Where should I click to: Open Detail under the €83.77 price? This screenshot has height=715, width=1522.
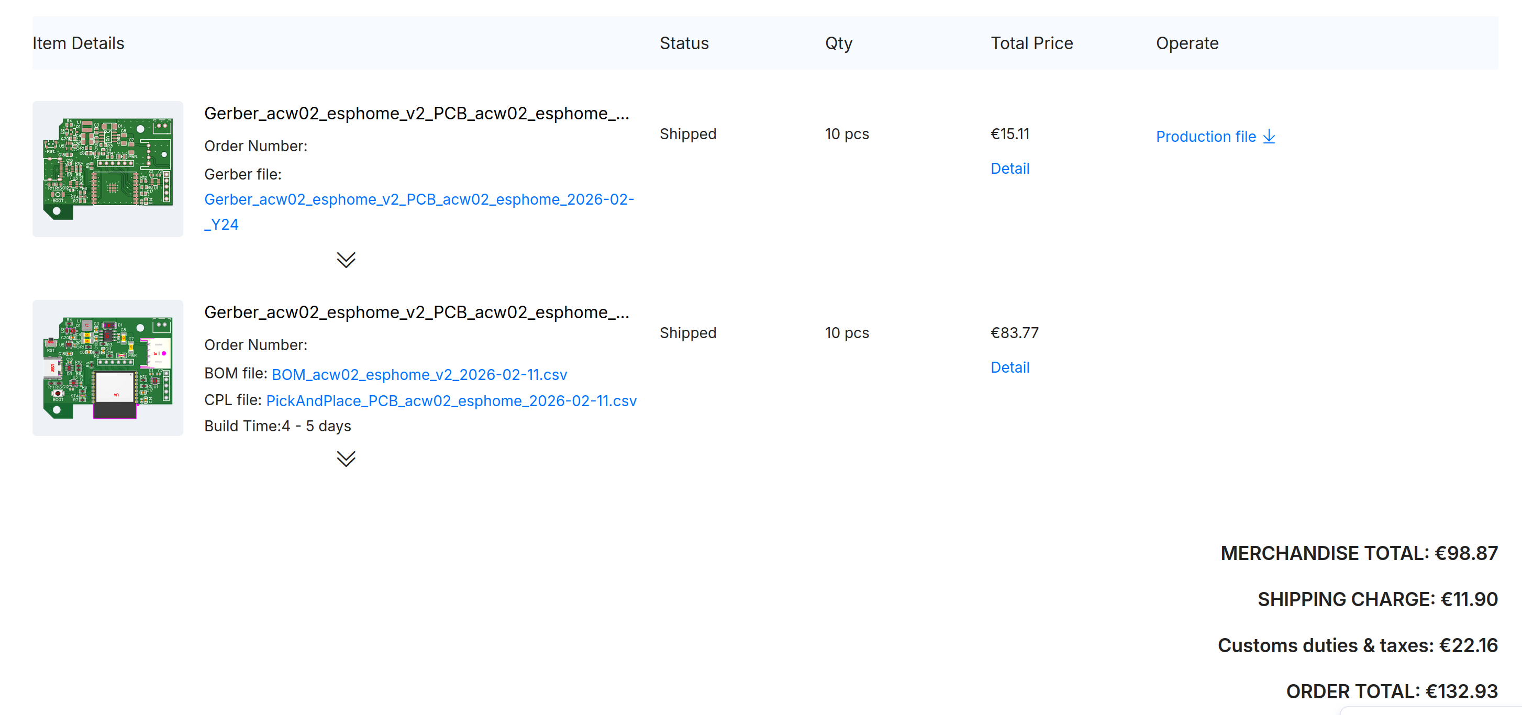(1009, 367)
